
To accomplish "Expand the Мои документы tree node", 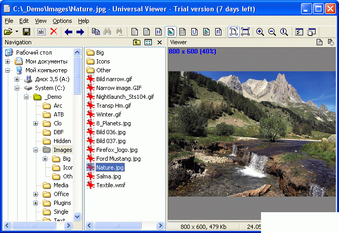I will coord(8,62).
